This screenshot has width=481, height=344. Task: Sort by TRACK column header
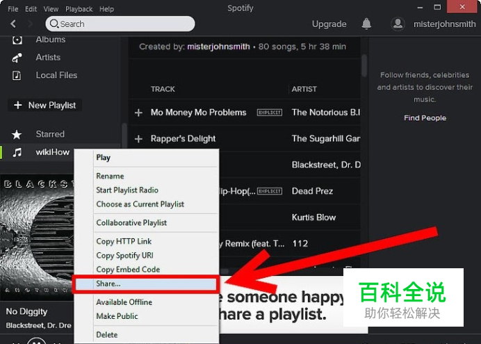coord(163,89)
